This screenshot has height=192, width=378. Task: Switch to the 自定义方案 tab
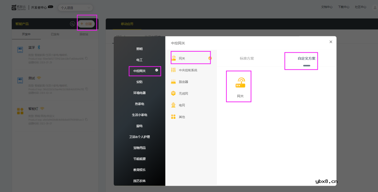click(x=306, y=58)
